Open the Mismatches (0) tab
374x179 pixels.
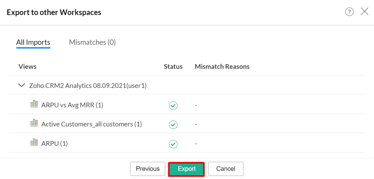coord(92,42)
